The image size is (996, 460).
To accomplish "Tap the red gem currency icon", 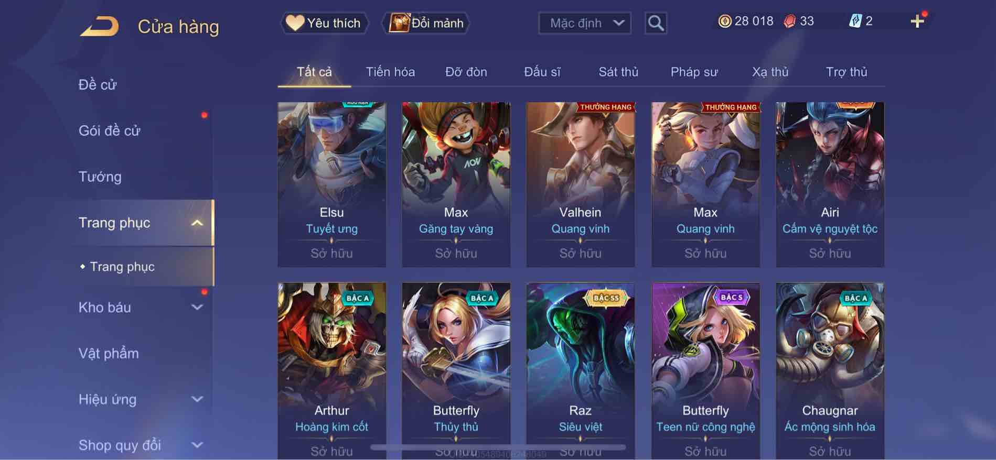I will click(x=789, y=21).
